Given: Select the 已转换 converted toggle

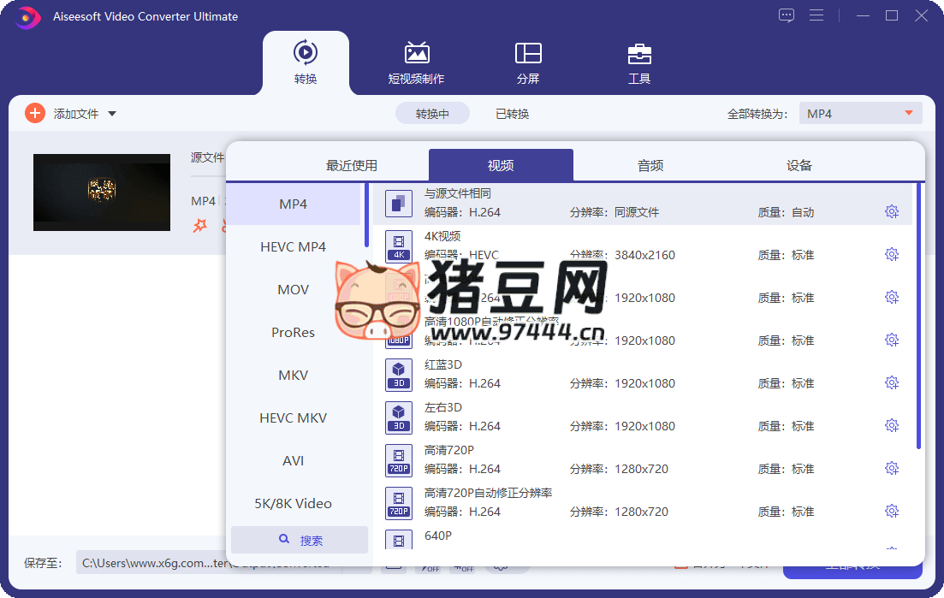Looking at the screenshot, I should click(x=512, y=114).
